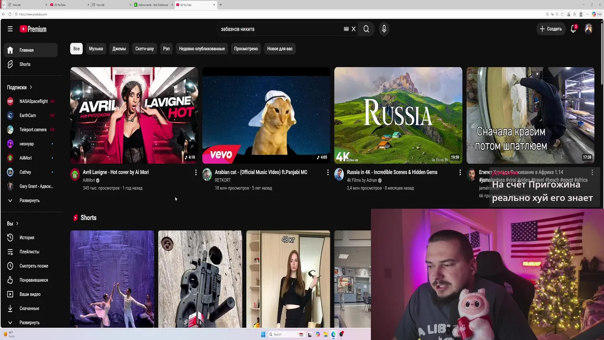Screen dimensions: 604x340
Task: Open the Gary Grant subscription entry
Action: 32,186
